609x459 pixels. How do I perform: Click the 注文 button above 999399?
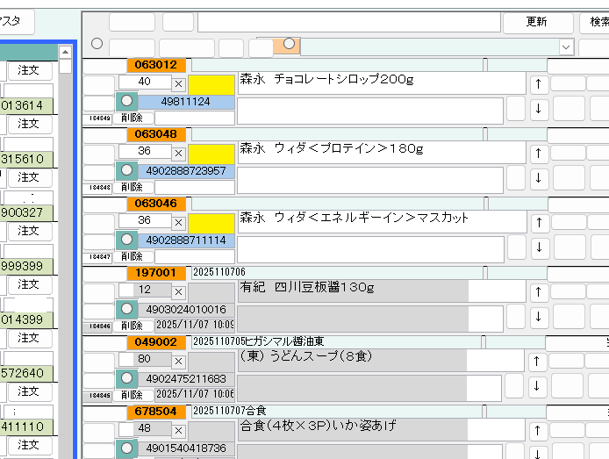coord(30,231)
